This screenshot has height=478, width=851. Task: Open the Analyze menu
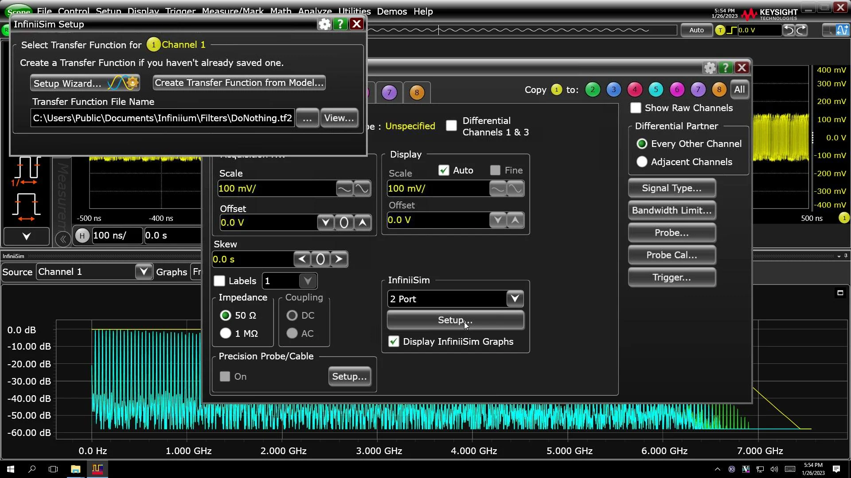click(315, 12)
